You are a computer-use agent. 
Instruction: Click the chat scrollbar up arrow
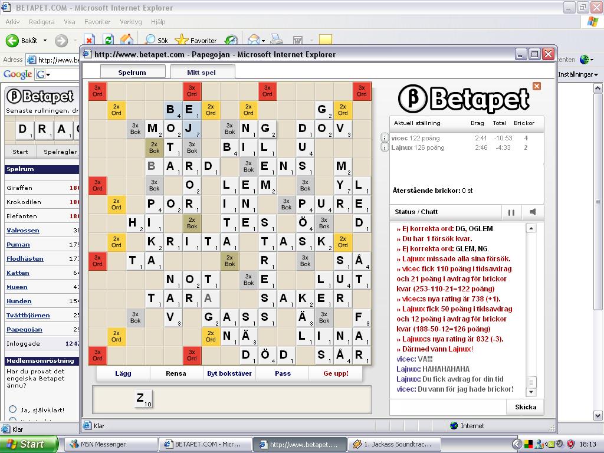tap(531, 228)
